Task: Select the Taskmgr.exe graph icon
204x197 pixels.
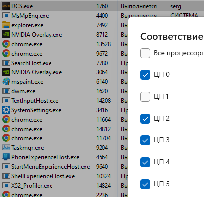Action: coord(6,148)
